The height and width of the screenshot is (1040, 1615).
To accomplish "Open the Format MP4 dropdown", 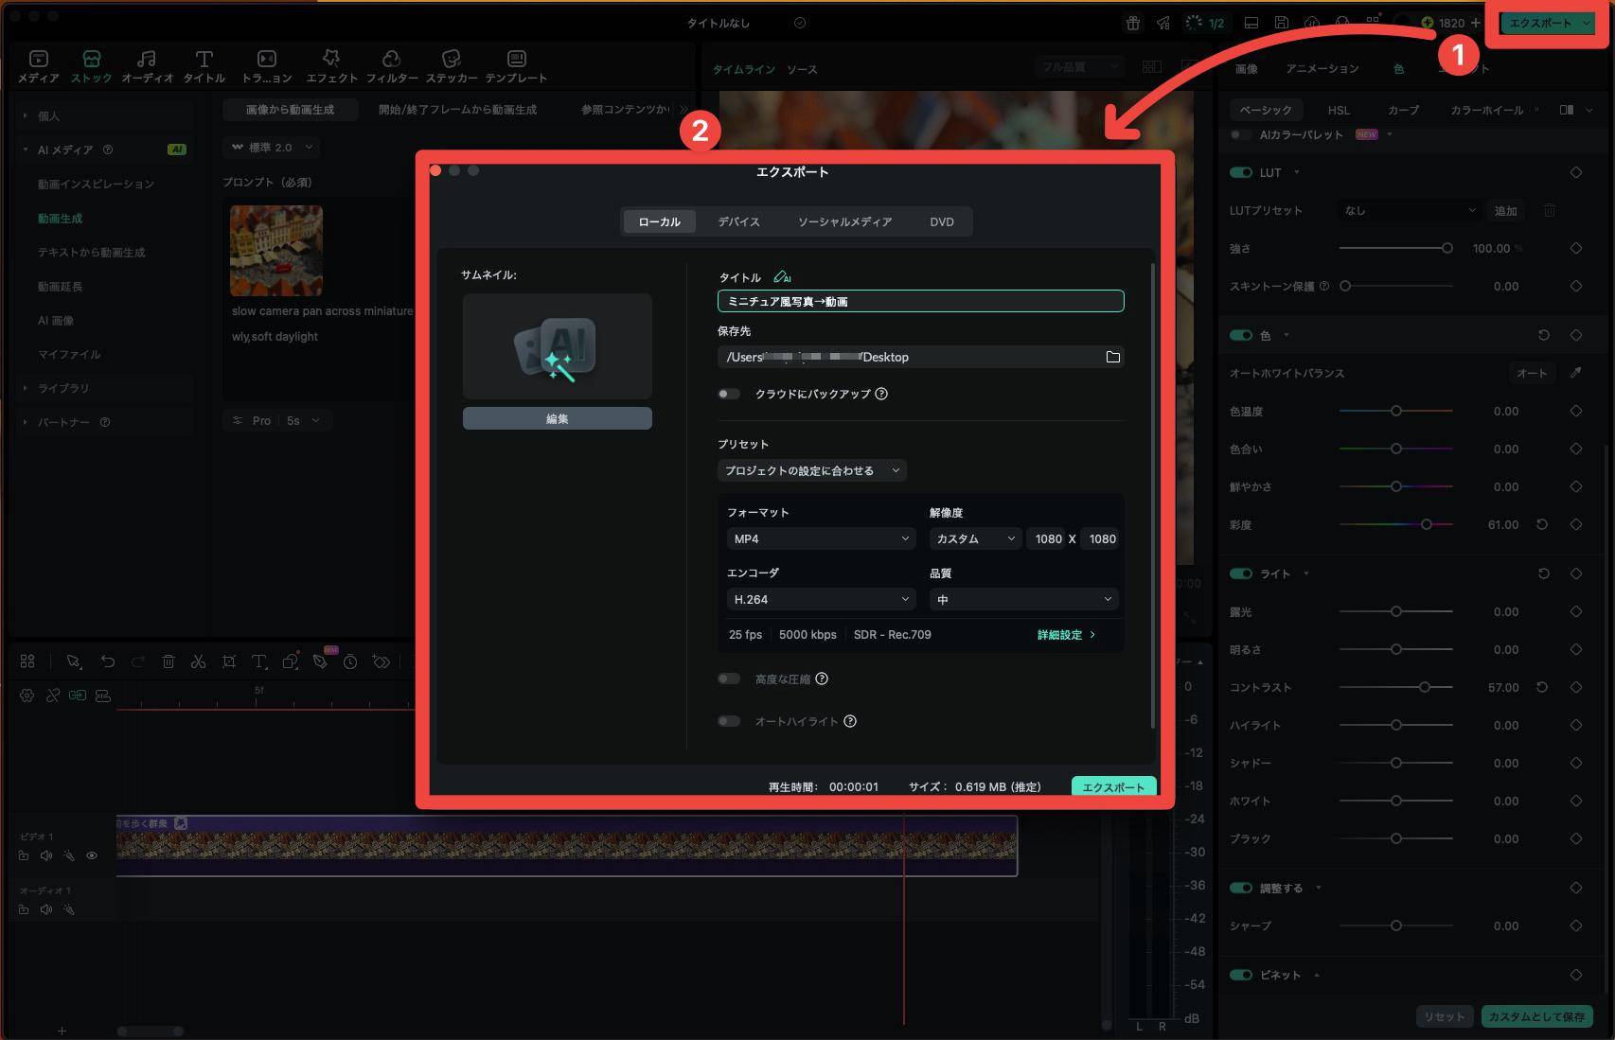I will (x=821, y=538).
